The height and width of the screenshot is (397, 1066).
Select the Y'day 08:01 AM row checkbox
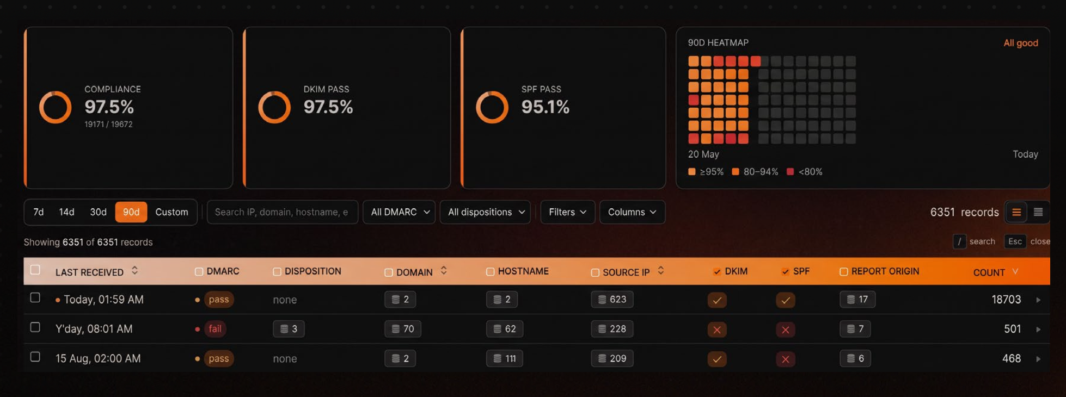pyautogui.click(x=35, y=327)
